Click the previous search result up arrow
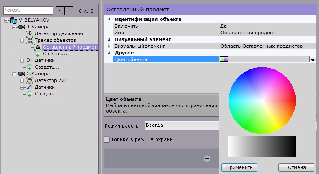The height and width of the screenshot is (174, 319). (x=60, y=9)
